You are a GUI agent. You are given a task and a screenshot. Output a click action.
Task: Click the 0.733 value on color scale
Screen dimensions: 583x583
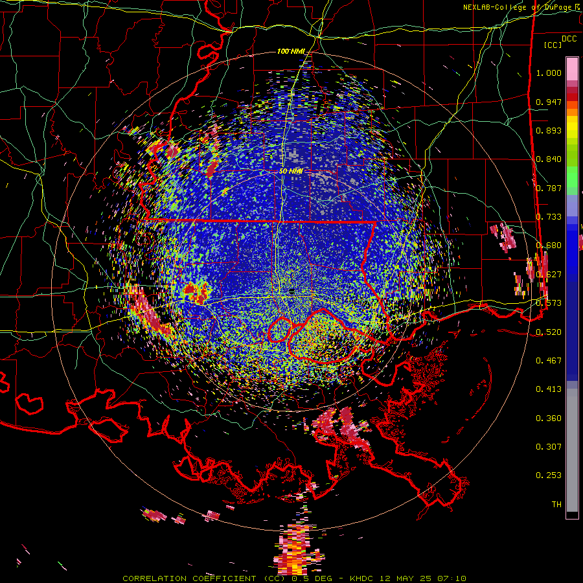coord(549,217)
